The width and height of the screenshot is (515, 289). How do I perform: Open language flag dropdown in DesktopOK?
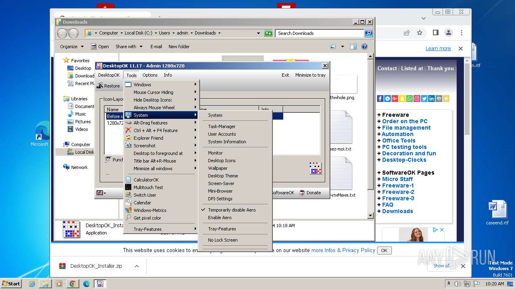(x=101, y=193)
